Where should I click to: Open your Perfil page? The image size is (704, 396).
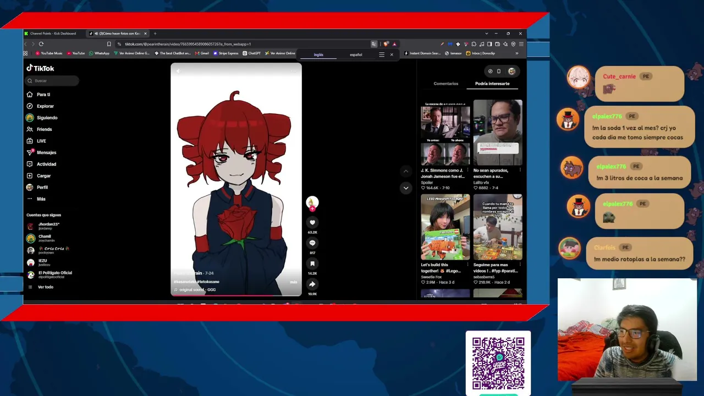pos(37,188)
